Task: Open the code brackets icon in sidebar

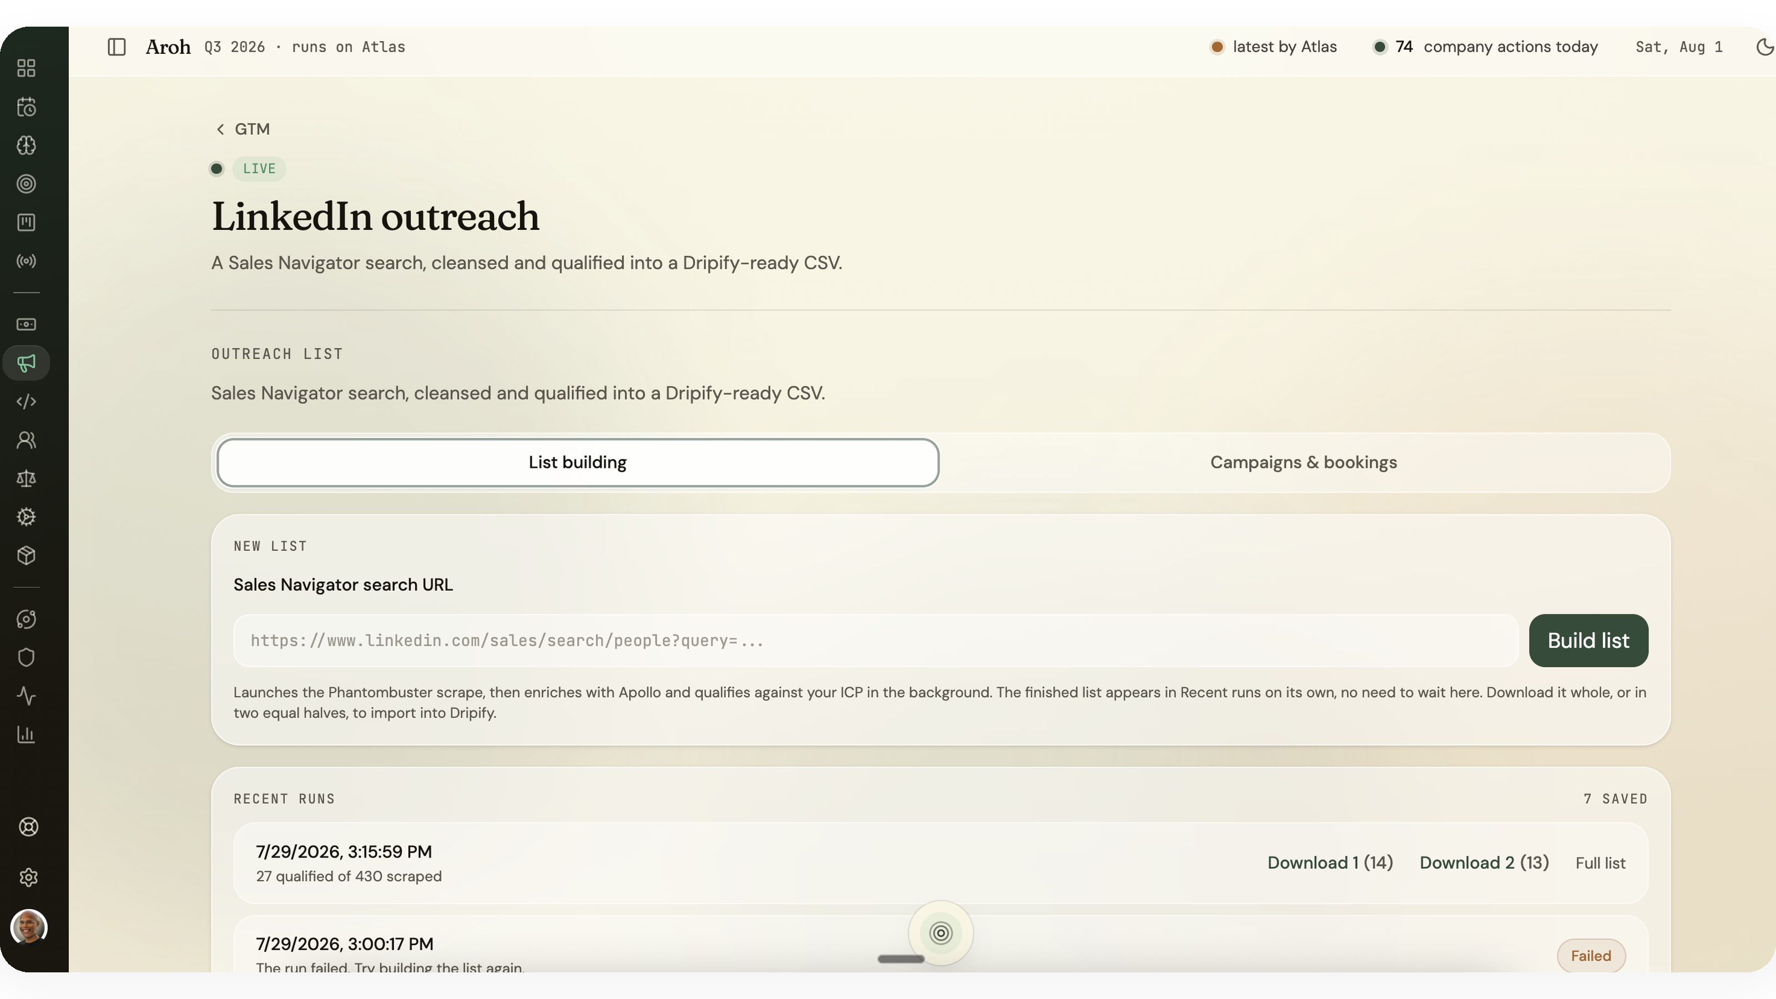Action: pos(26,401)
